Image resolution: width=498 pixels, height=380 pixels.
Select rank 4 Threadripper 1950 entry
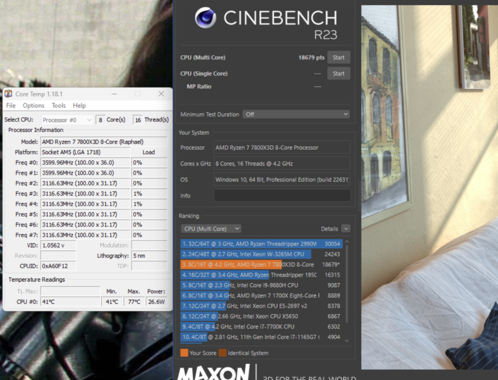[x=262, y=275]
